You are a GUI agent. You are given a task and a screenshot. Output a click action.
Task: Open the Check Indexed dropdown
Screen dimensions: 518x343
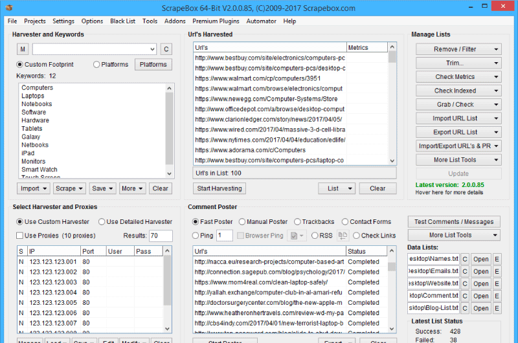click(x=458, y=91)
